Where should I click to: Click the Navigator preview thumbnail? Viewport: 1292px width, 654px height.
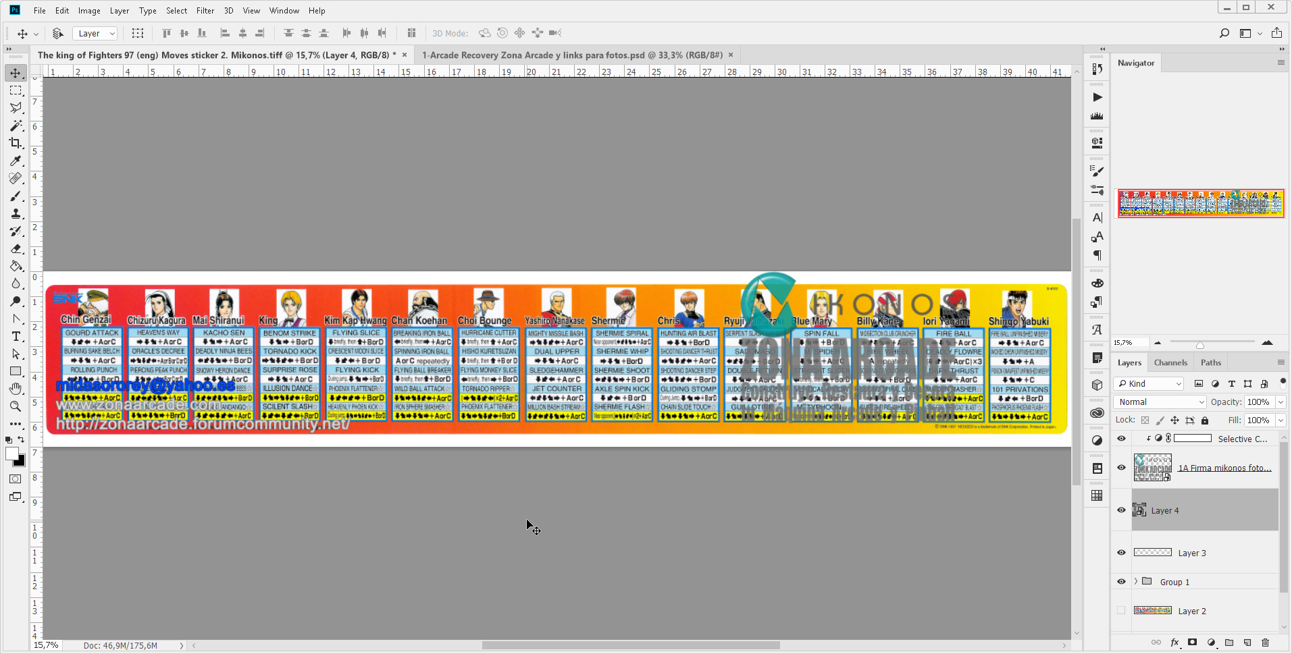point(1201,203)
